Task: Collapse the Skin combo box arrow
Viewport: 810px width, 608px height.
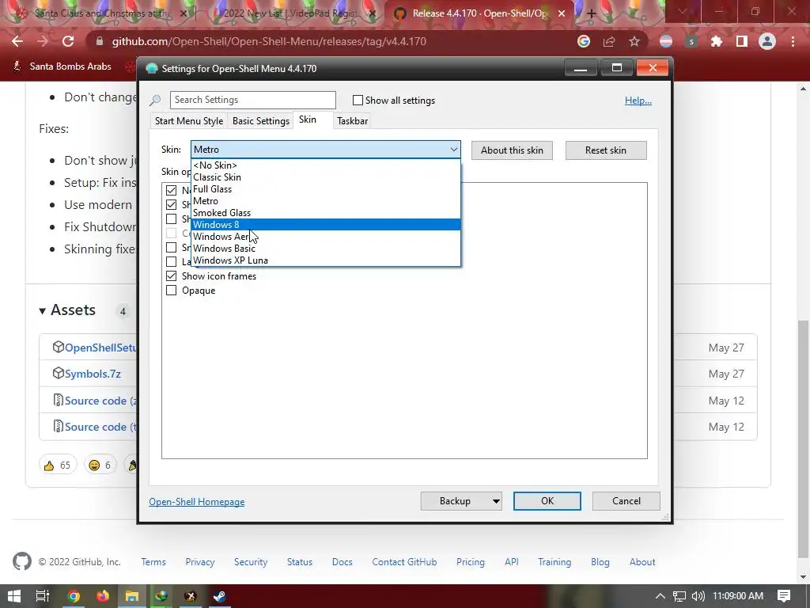Action: 453,150
